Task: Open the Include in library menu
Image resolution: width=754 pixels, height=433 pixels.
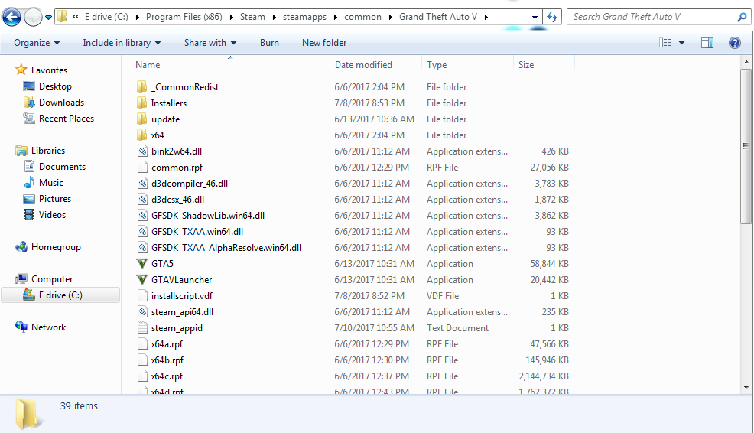Action: point(122,43)
